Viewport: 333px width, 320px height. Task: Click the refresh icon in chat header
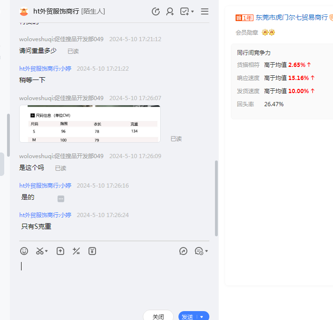coord(156,12)
